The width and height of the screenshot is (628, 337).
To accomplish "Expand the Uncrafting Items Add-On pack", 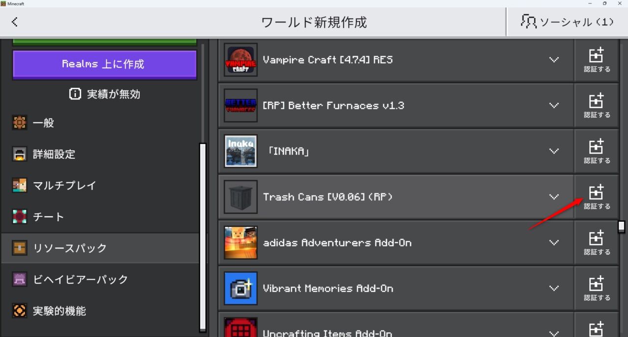I will pyautogui.click(x=554, y=334).
